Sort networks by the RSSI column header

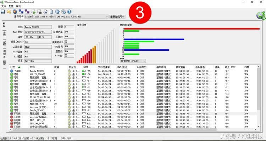tap(86, 67)
